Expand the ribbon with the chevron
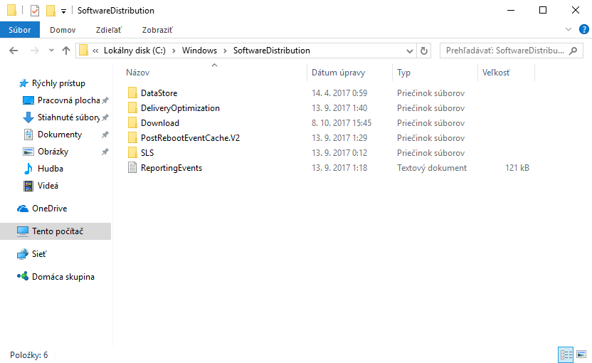 tap(569, 29)
